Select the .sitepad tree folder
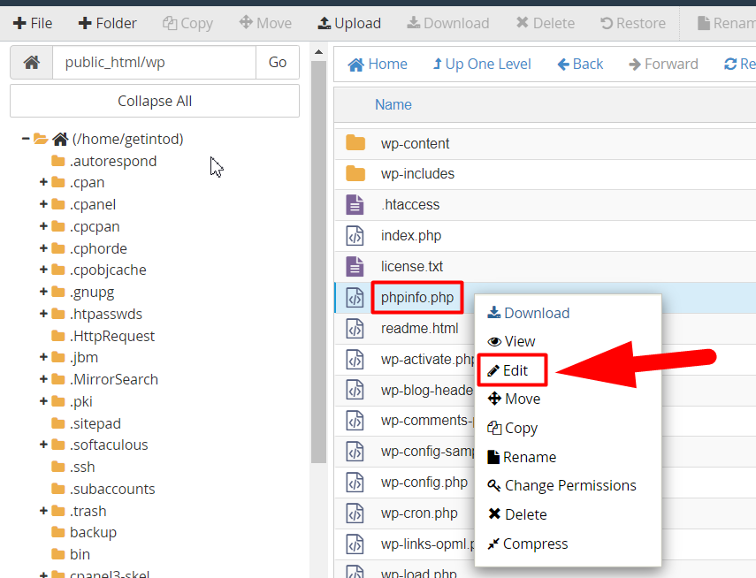The width and height of the screenshot is (756, 578). click(87, 423)
